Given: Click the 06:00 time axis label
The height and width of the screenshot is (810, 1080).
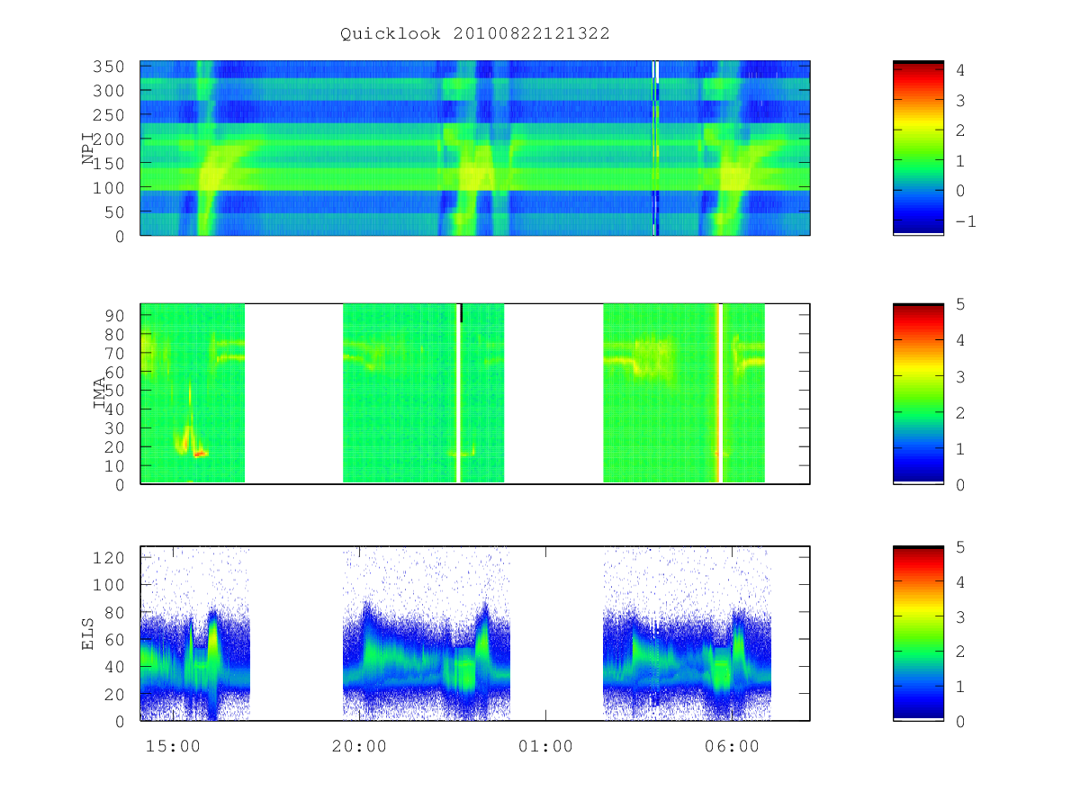Looking at the screenshot, I should click(x=732, y=746).
